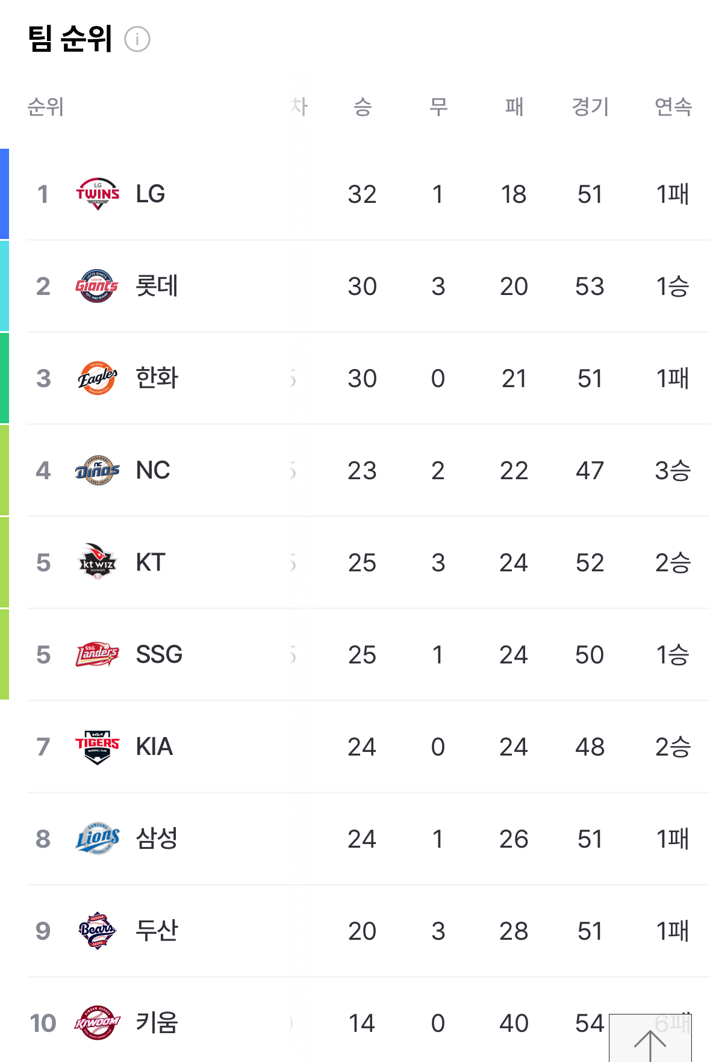The width and height of the screenshot is (710, 1062).
Task: Select the Samsung Lions logo
Action: click(98, 839)
